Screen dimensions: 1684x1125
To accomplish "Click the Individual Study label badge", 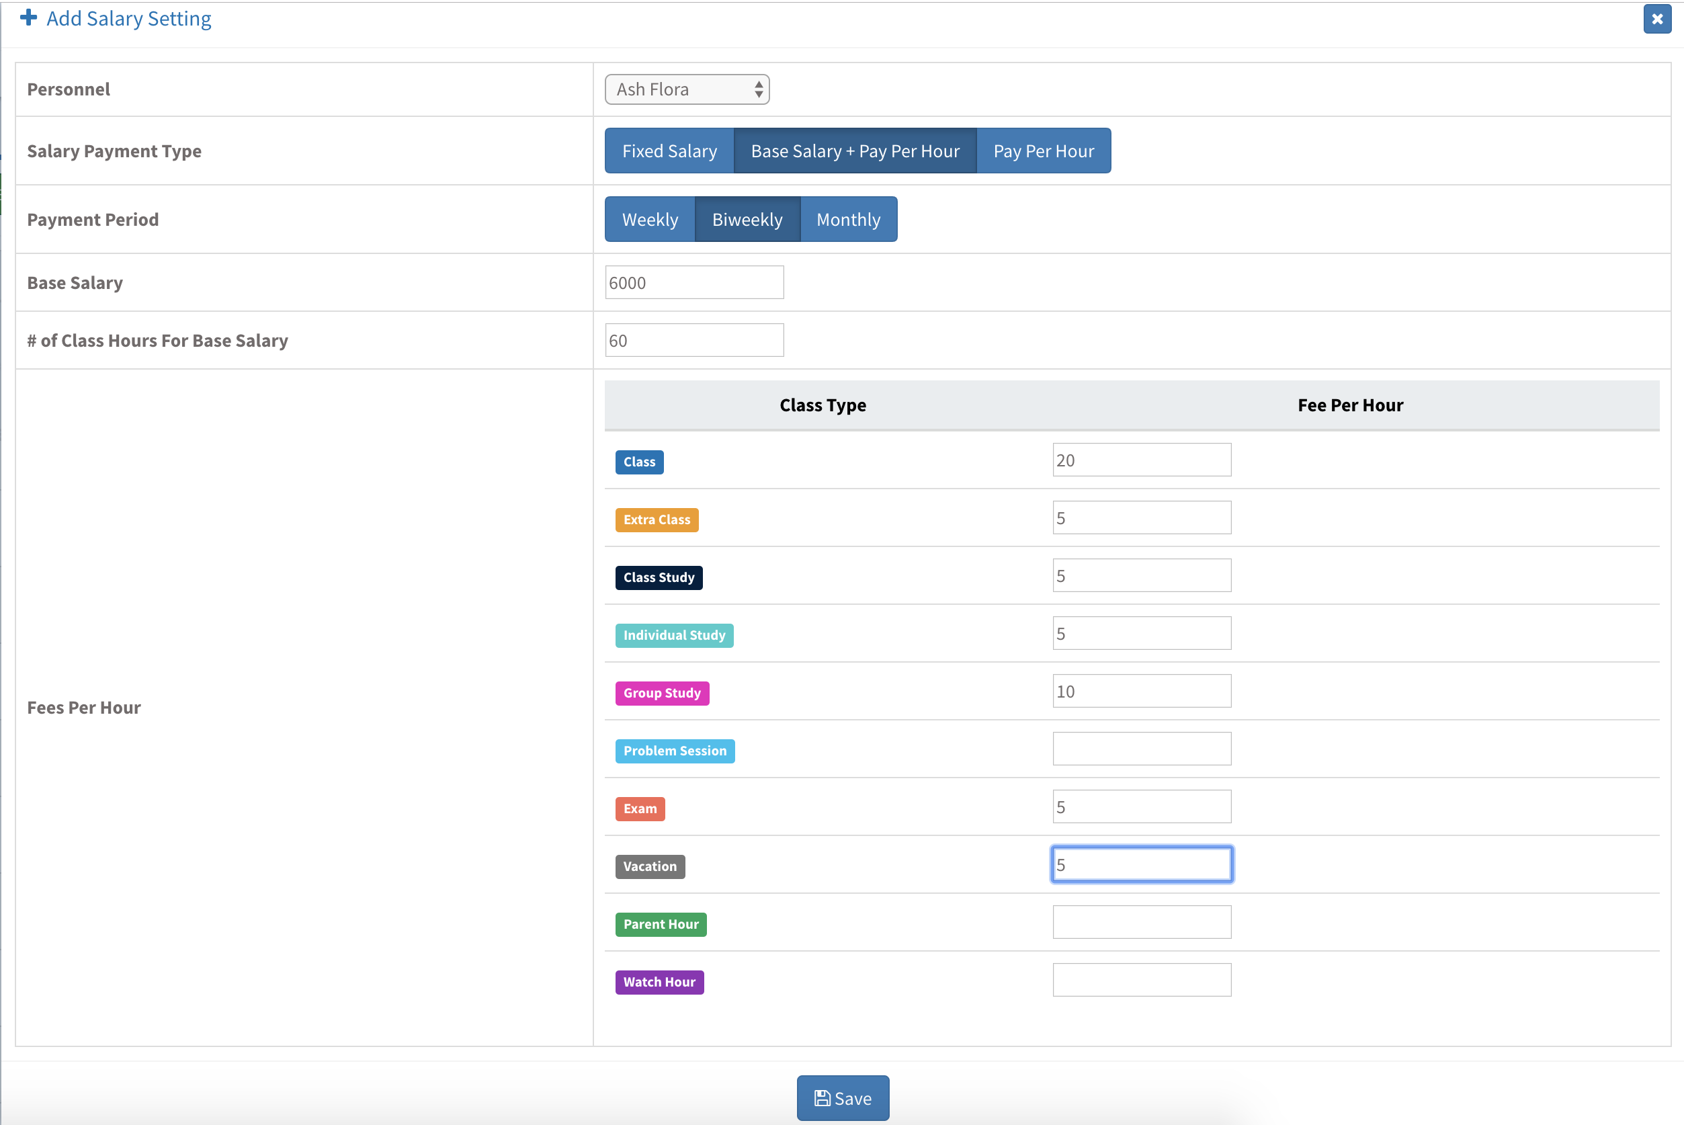I will [x=673, y=636].
